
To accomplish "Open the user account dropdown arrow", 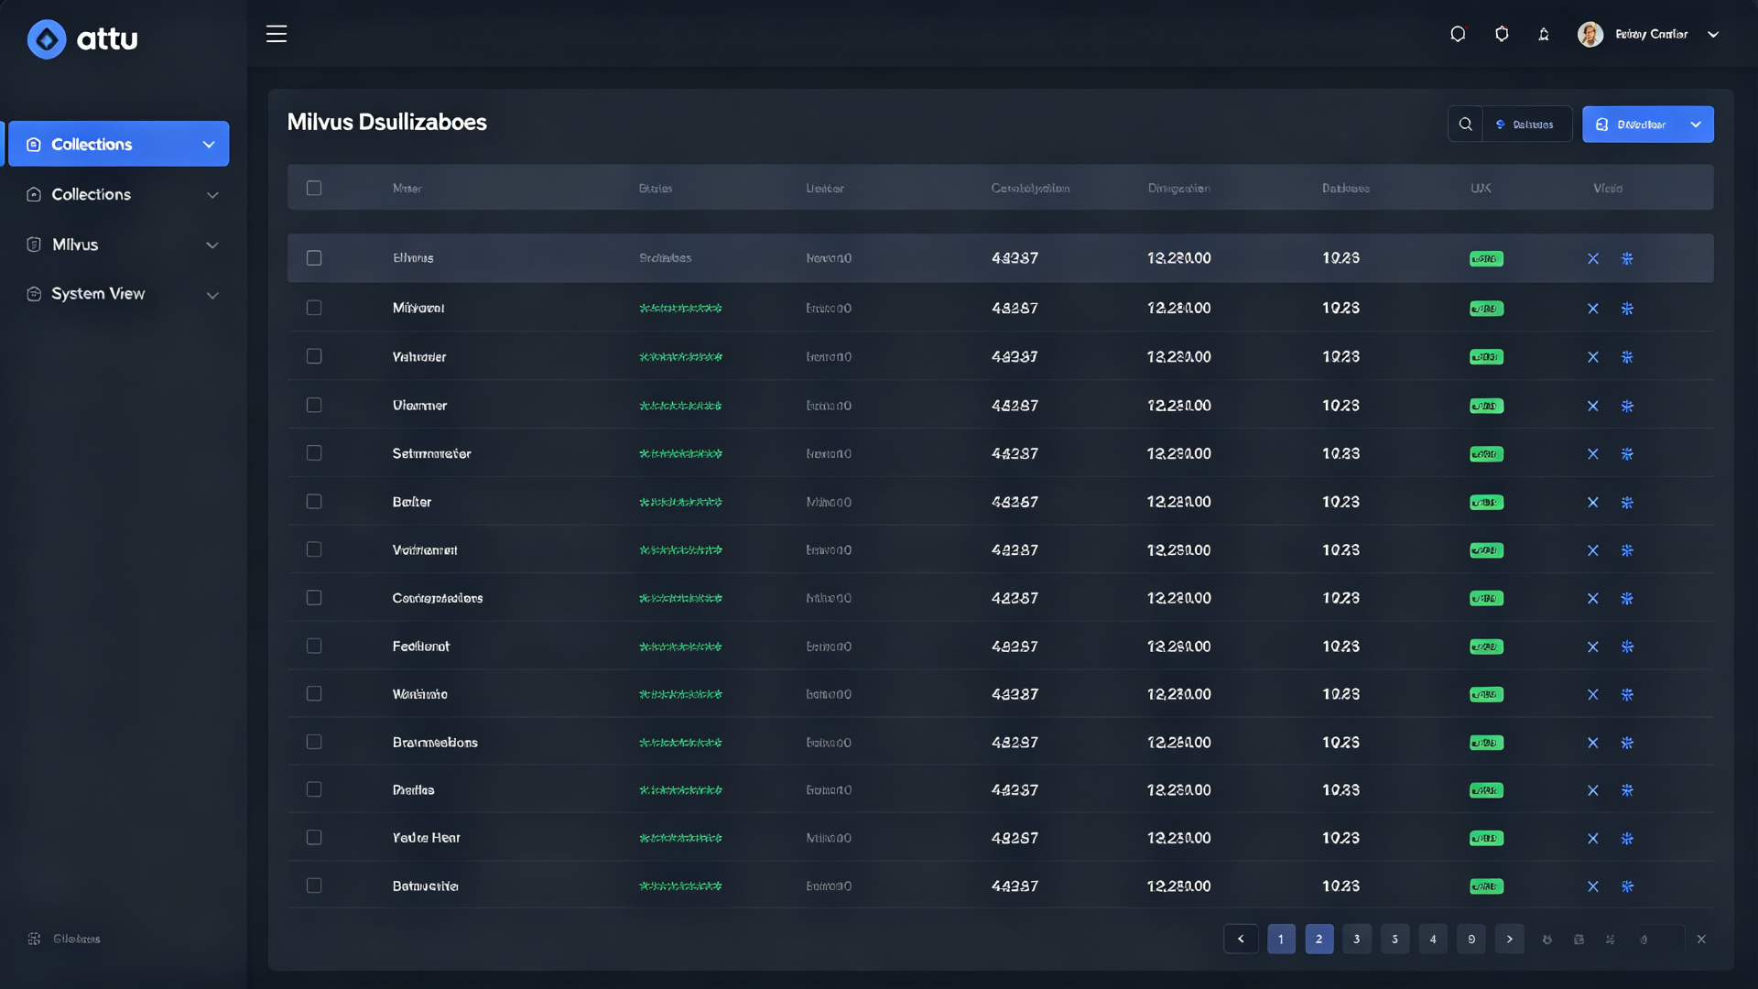I will (x=1713, y=35).
